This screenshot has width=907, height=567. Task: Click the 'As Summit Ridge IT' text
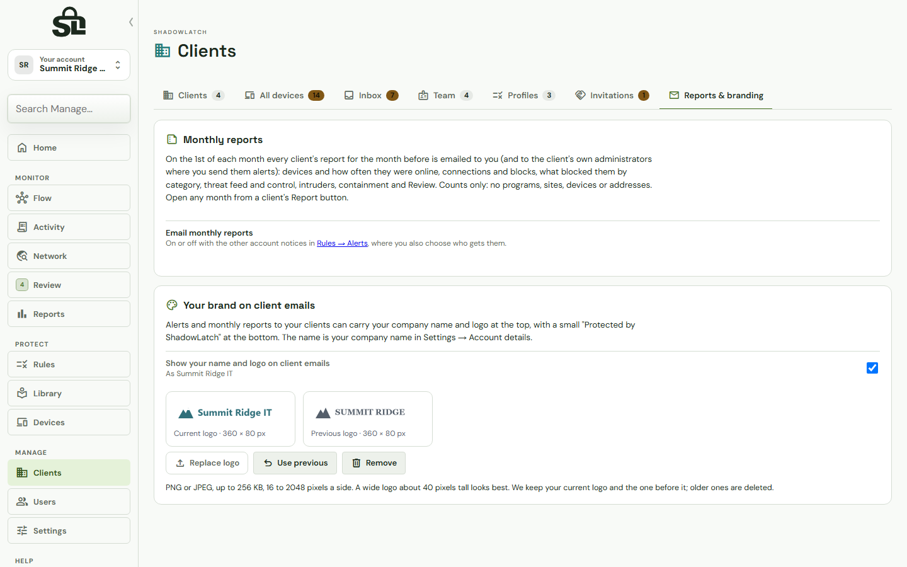coord(199,374)
